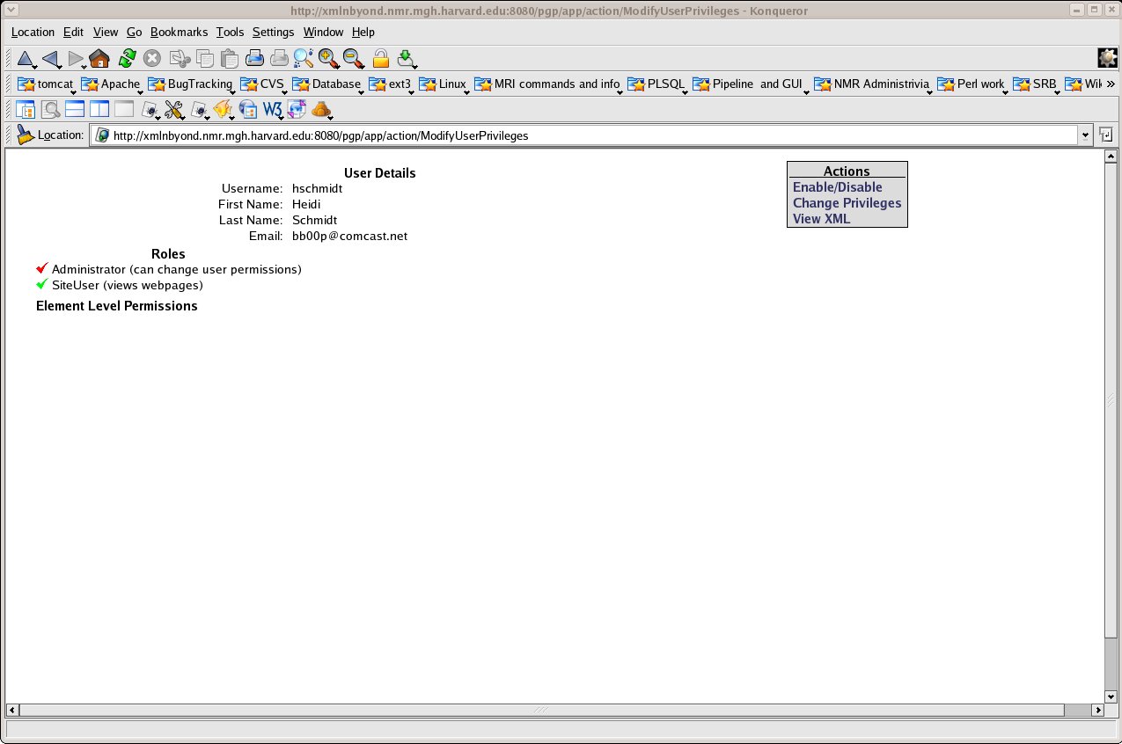Click the Enable/Disable action link
Screen dimensions: 1122x744
[x=837, y=187]
